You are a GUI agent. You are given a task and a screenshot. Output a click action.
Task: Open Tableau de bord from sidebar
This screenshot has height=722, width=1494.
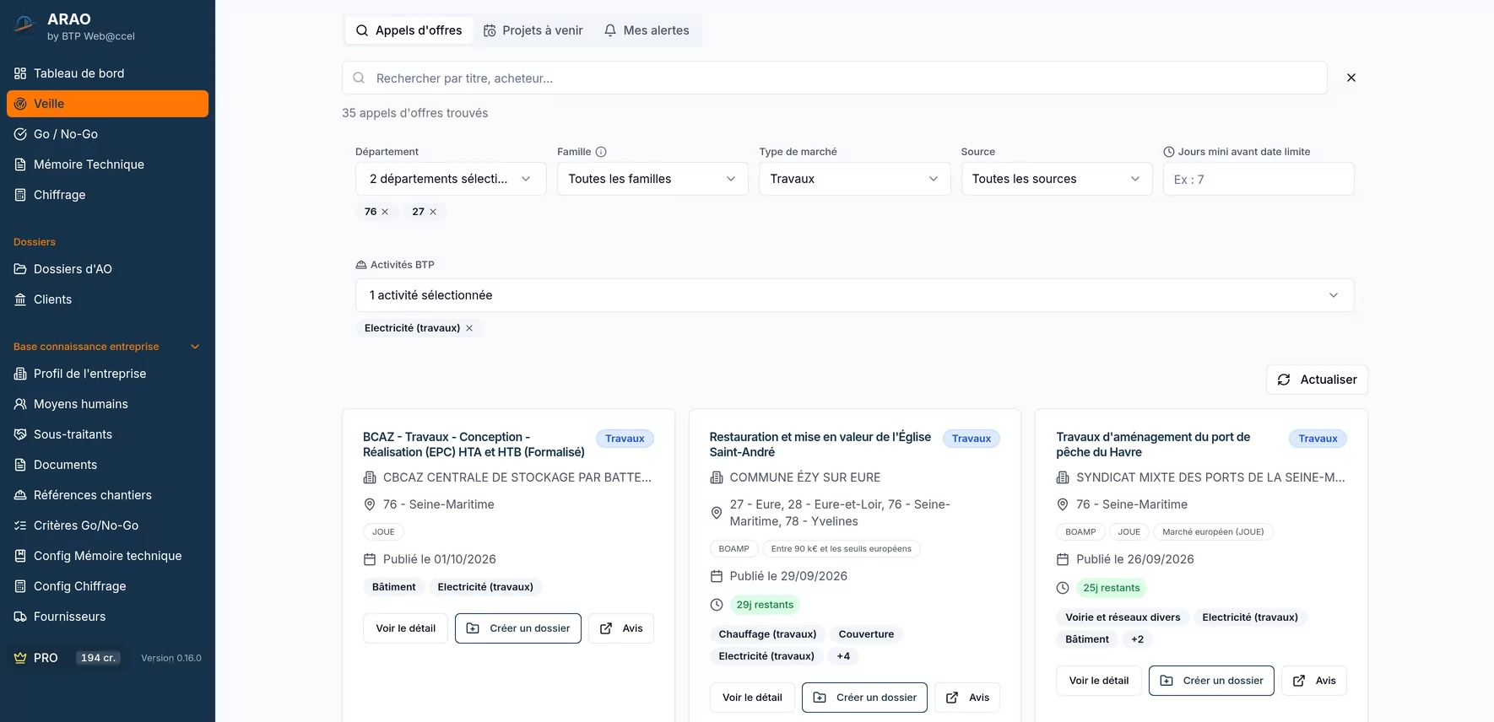[x=107, y=73]
